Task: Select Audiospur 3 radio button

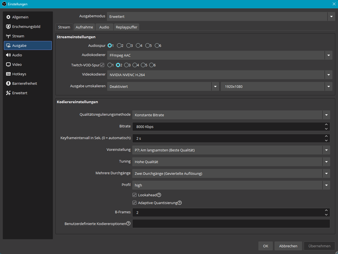Action: point(129,45)
